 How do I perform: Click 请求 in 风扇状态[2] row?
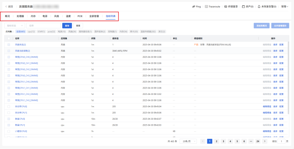click(x=275, y=45)
